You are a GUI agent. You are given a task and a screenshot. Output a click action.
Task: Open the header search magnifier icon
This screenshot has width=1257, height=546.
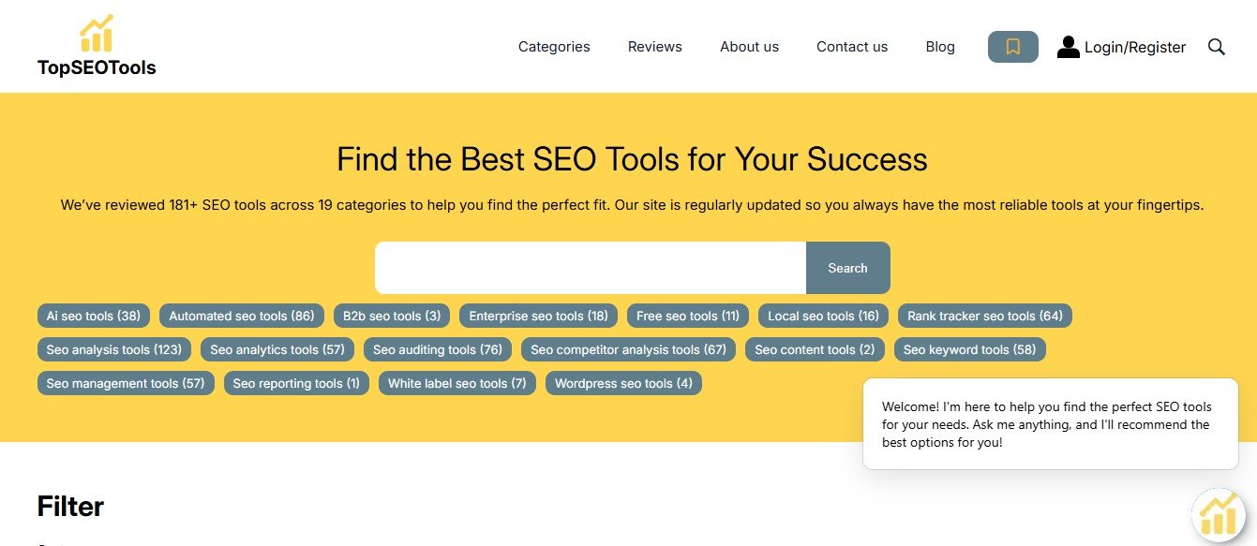pyautogui.click(x=1216, y=47)
